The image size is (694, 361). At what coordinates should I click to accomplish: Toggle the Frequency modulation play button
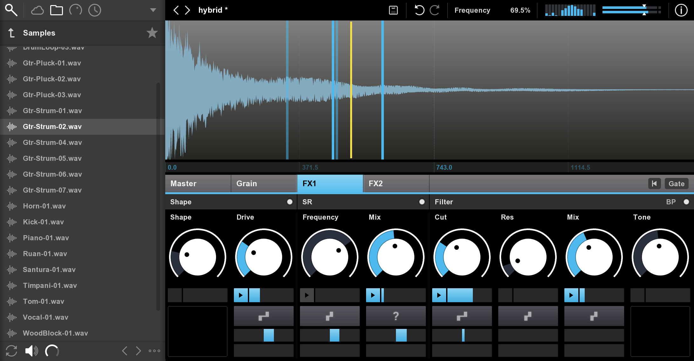307,295
